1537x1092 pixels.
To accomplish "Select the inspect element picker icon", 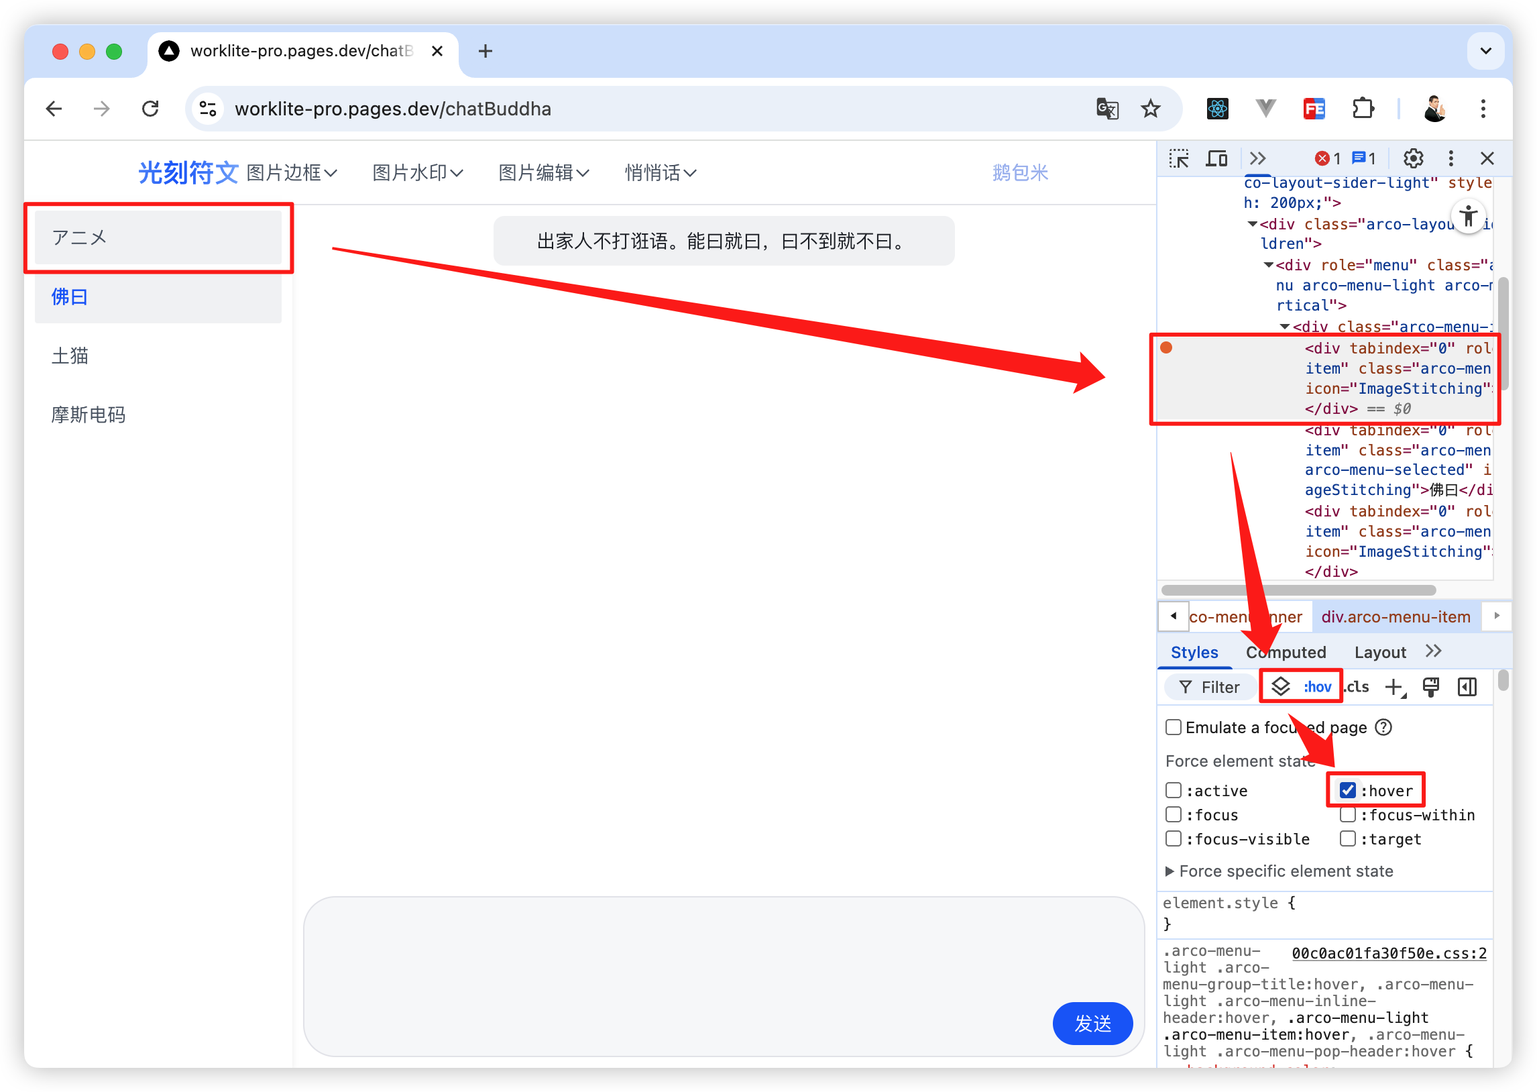I will pos(1179,159).
